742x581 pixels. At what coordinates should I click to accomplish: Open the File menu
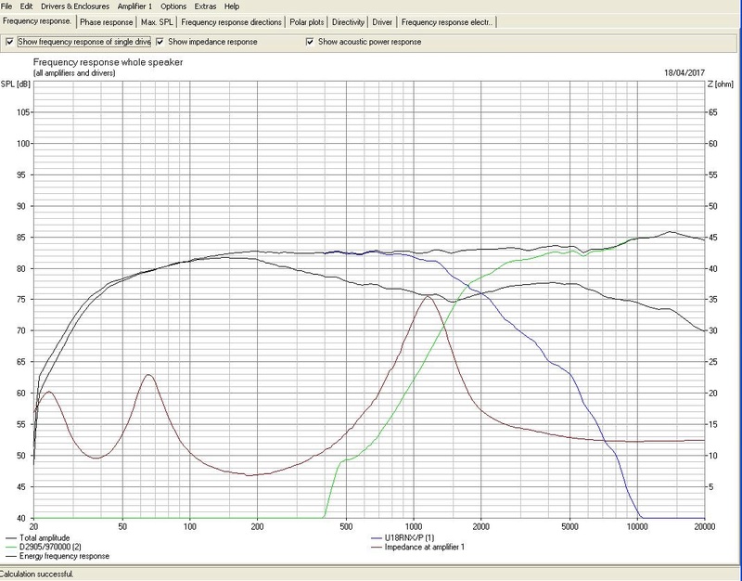point(6,6)
